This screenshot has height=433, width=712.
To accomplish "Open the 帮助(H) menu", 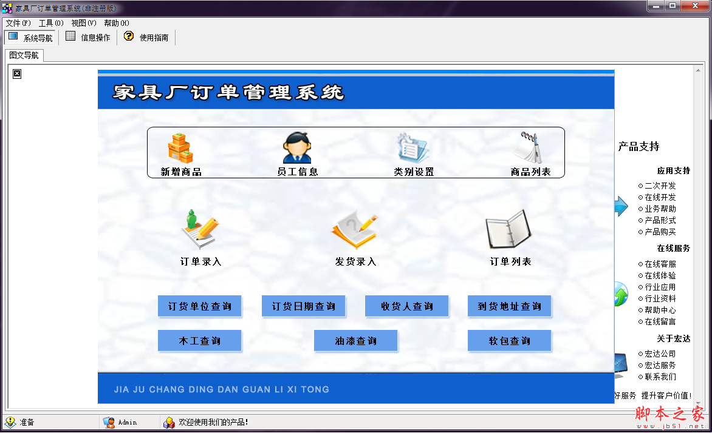I will (x=116, y=23).
